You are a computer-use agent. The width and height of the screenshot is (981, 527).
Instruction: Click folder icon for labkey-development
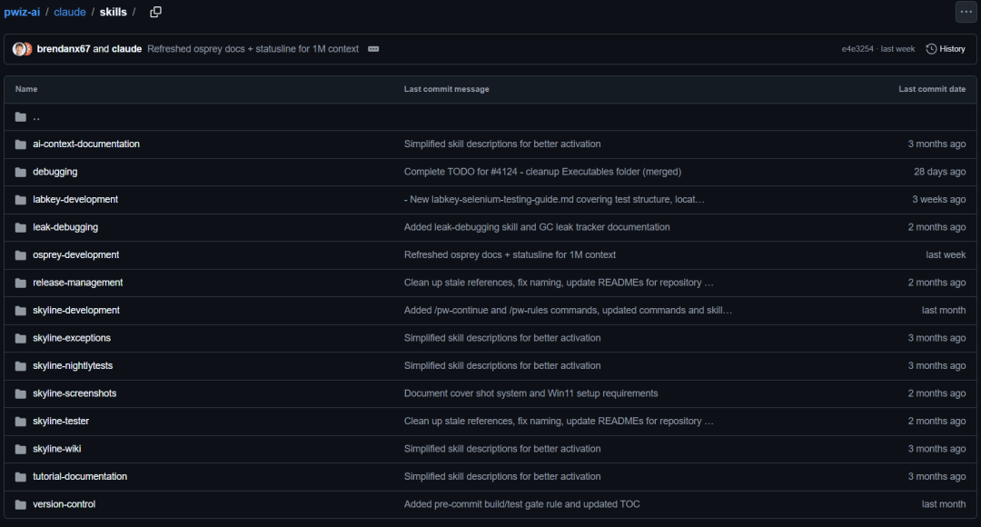pyautogui.click(x=21, y=200)
